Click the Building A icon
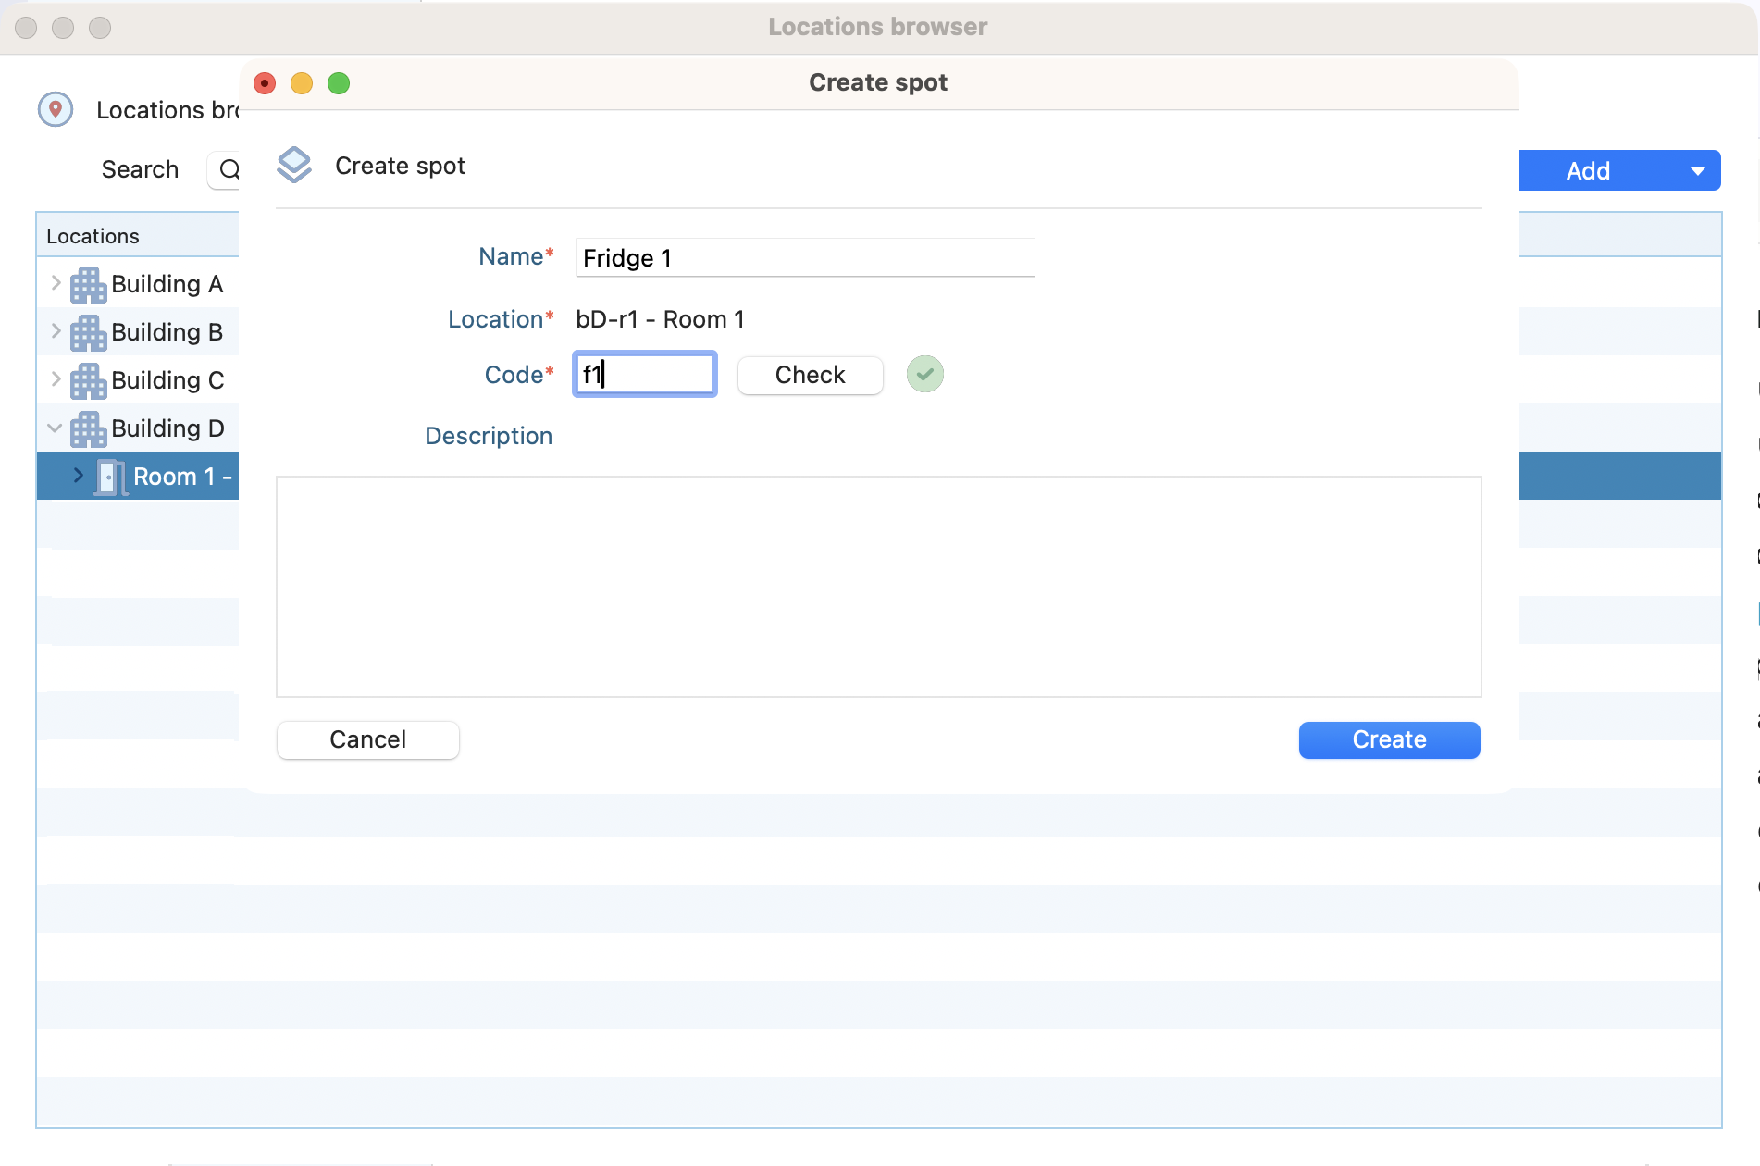The height and width of the screenshot is (1166, 1760). coord(89,285)
